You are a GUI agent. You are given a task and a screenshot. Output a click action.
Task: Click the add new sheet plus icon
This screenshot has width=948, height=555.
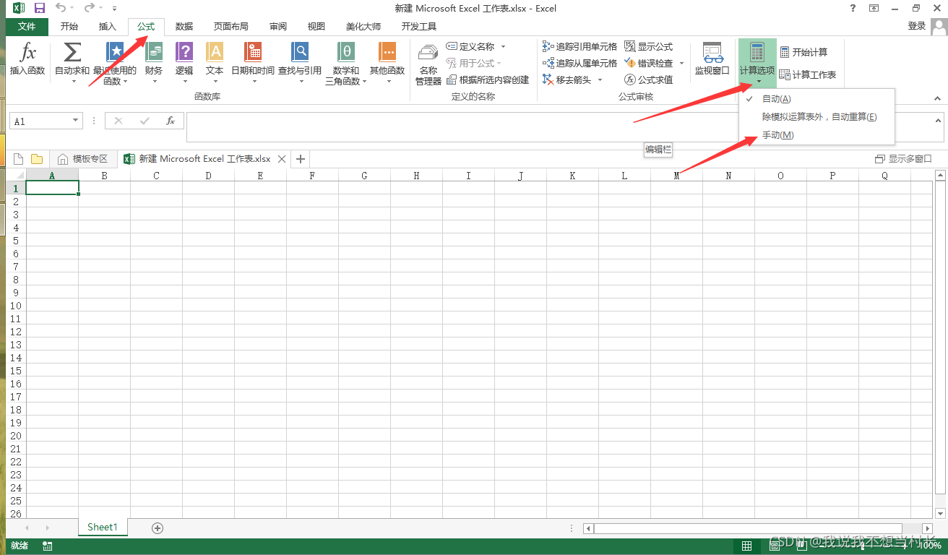point(158,528)
